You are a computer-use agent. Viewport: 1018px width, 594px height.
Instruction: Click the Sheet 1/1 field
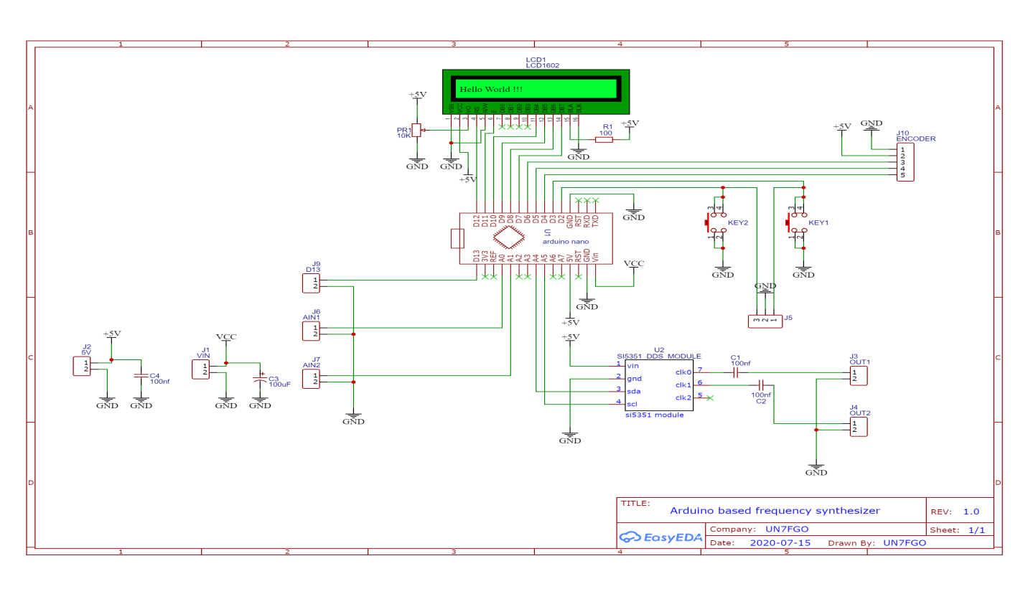960,530
